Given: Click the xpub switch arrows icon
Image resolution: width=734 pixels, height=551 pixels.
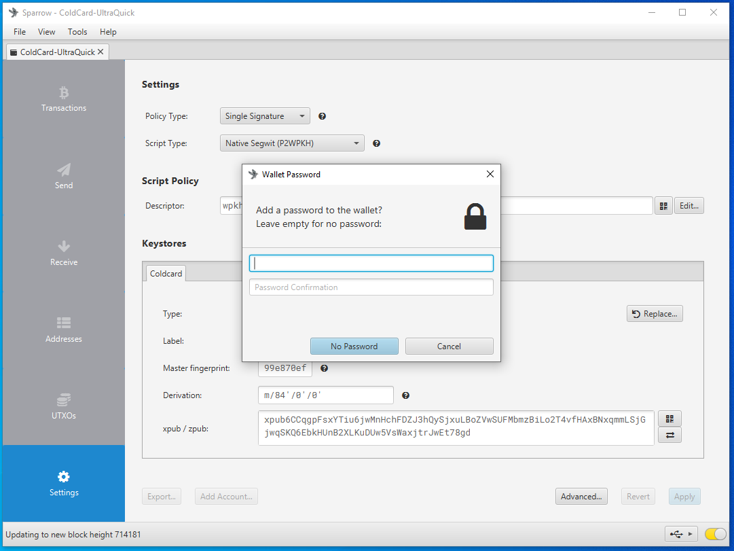Looking at the screenshot, I should click(670, 436).
